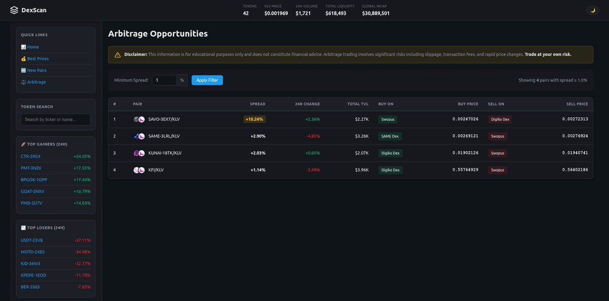Click the $3.96K TVL cell

click(x=362, y=170)
